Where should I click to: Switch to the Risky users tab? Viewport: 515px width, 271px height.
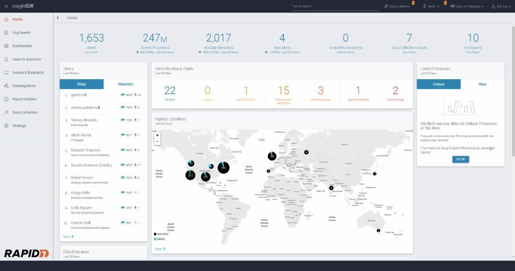[82, 84]
